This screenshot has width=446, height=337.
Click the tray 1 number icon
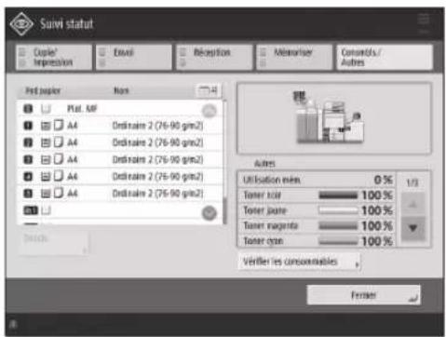coord(28,126)
